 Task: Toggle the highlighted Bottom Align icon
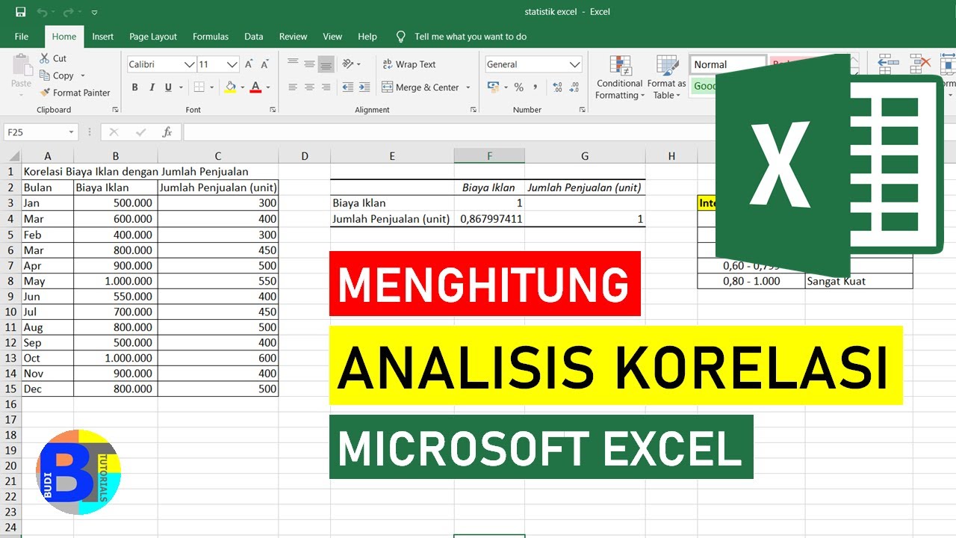tap(326, 64)
